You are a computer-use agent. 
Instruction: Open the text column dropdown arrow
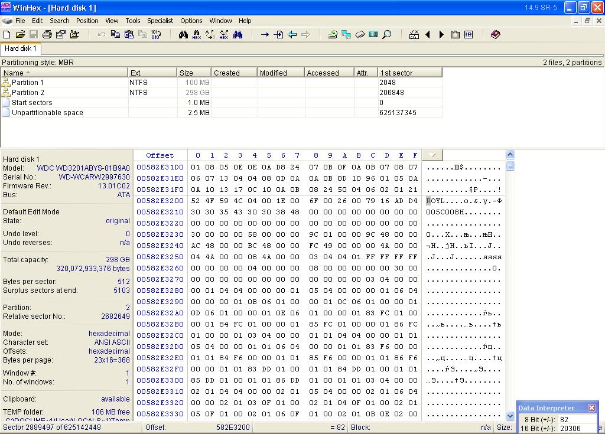tap(432, 155)
